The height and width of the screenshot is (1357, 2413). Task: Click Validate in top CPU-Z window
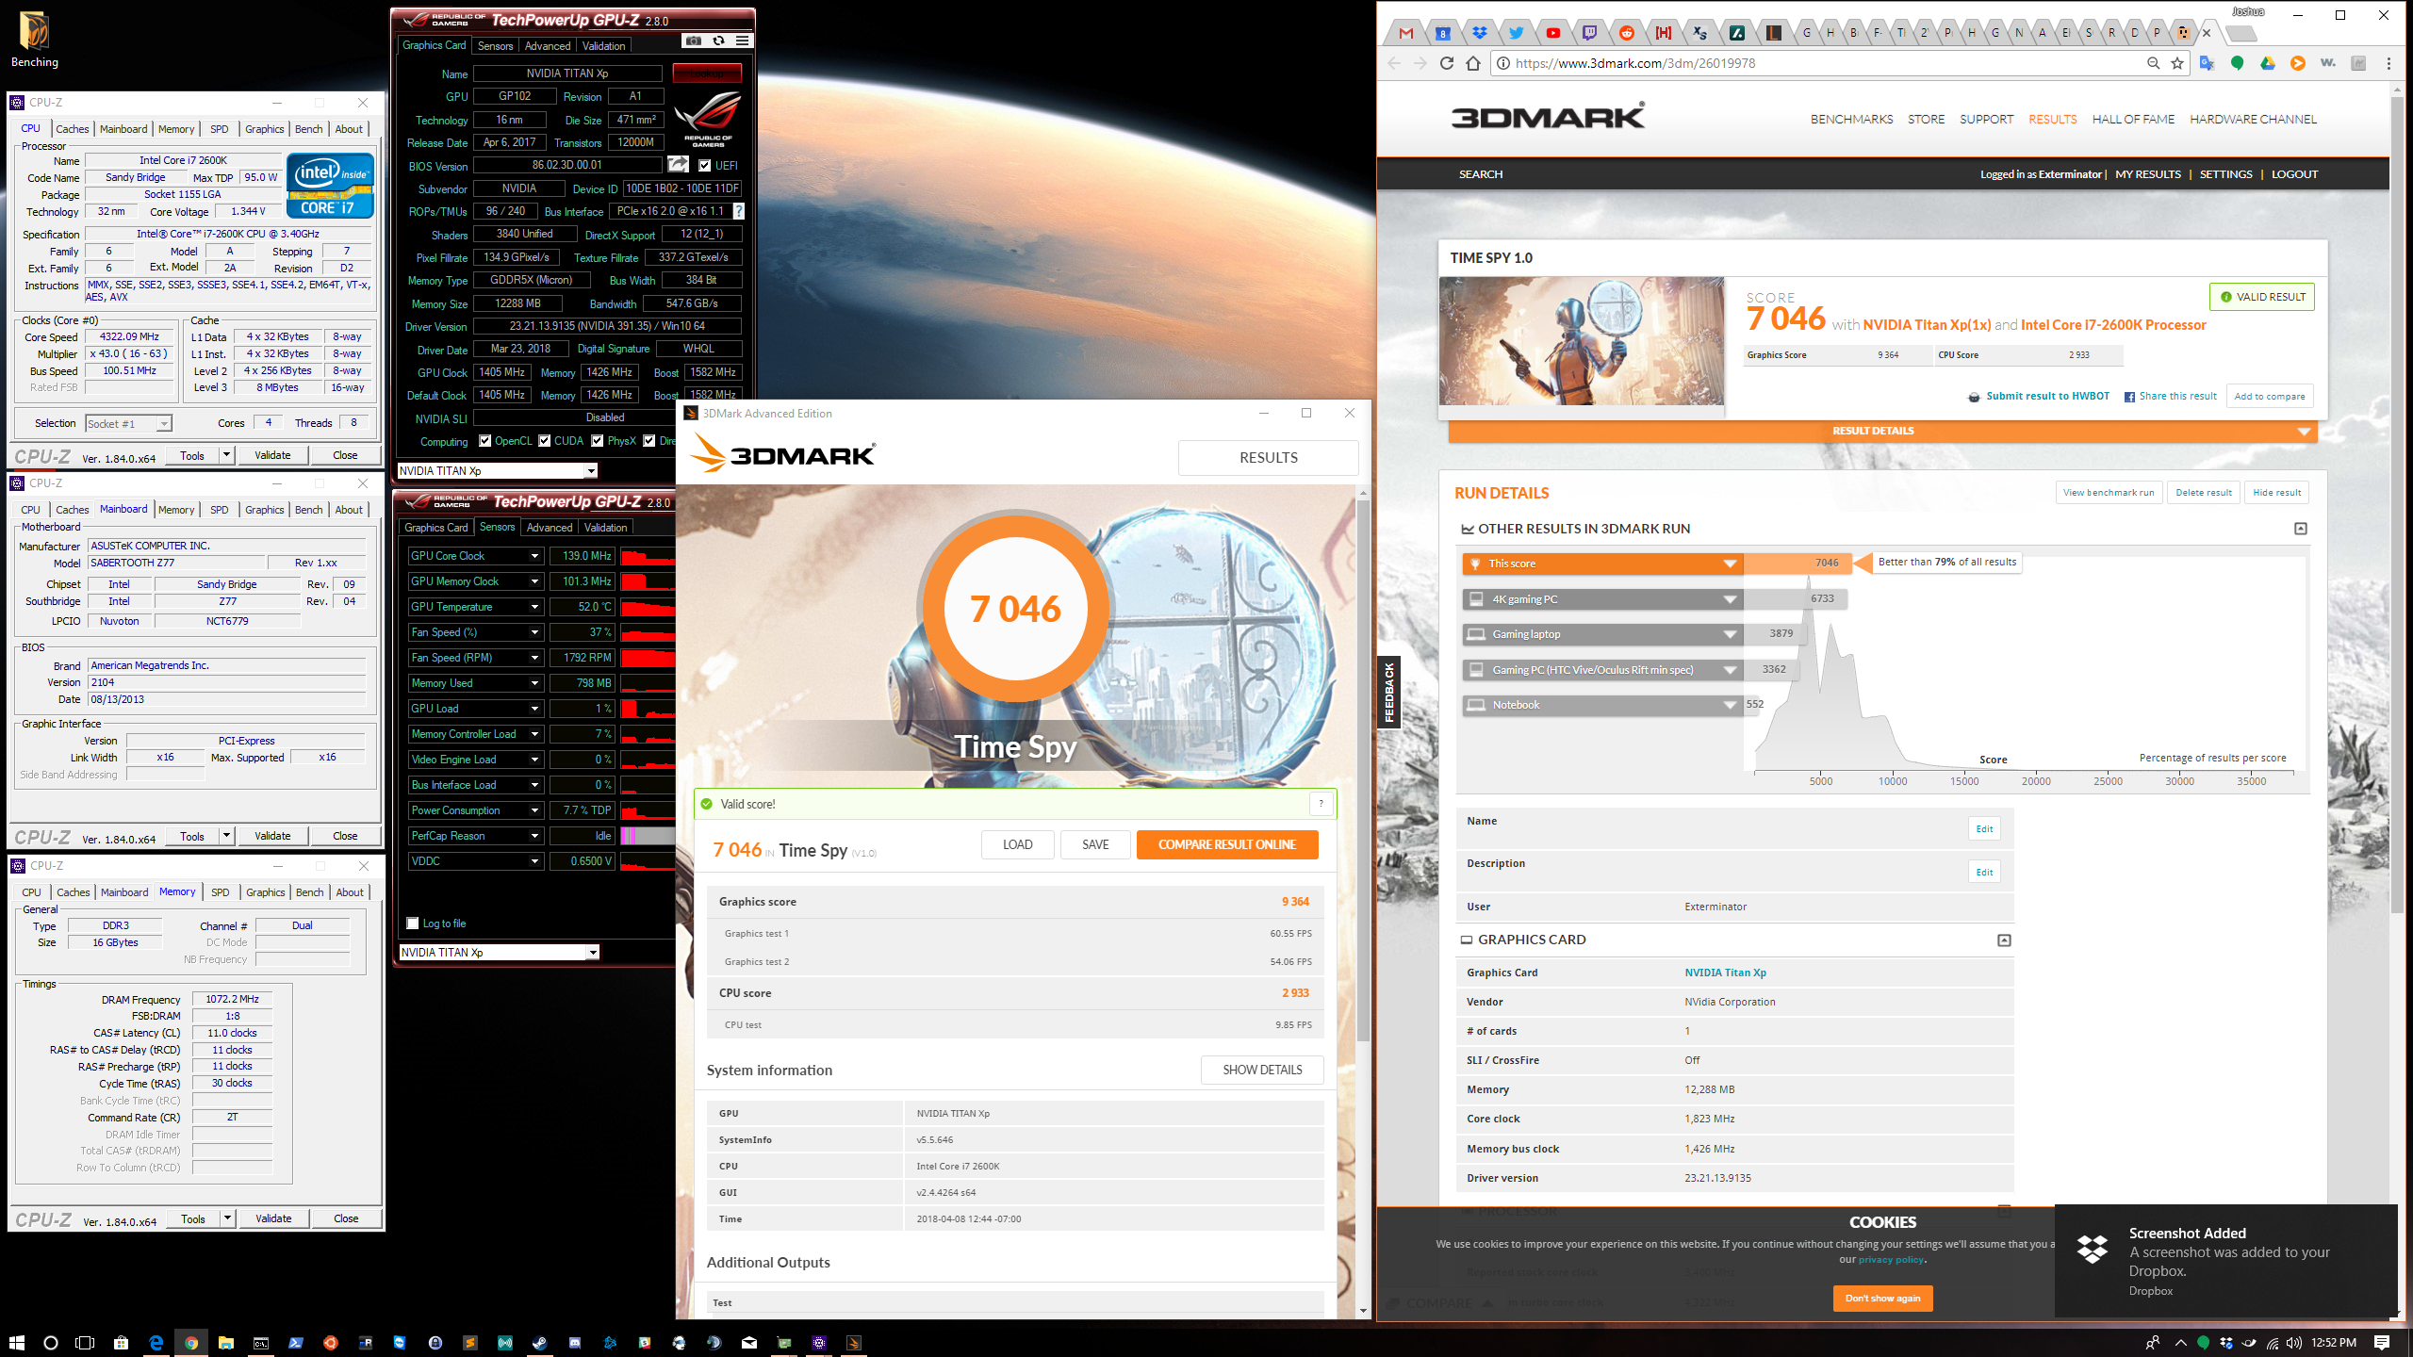click(272, 455)
